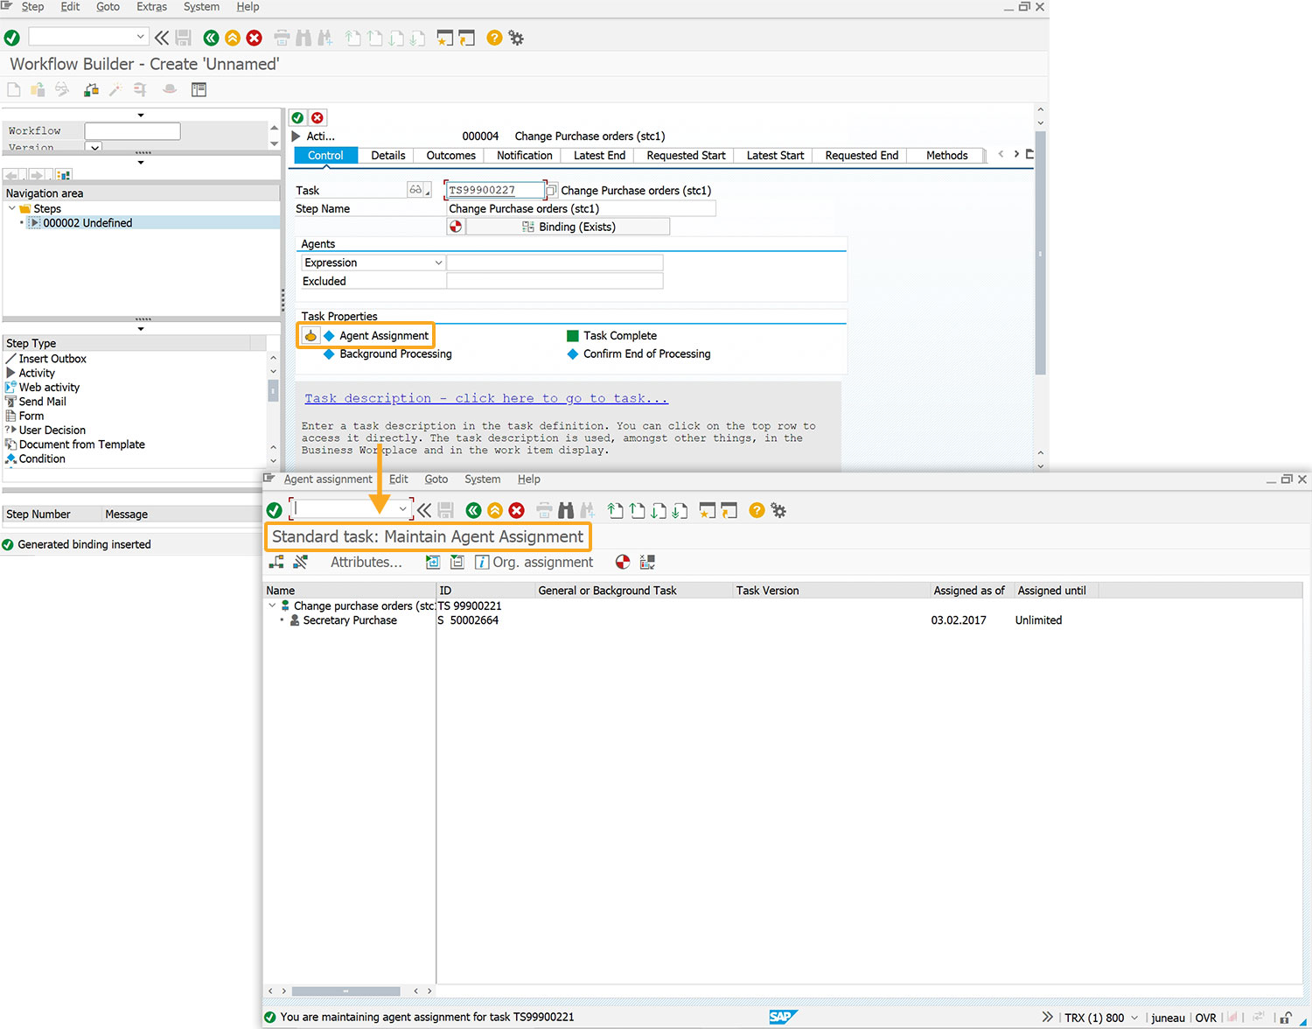The width and height of the screenshot is (1312, 1029).
Task: Click the green back arrow in Agent assignment toolbar
Action: pos(473,510)
